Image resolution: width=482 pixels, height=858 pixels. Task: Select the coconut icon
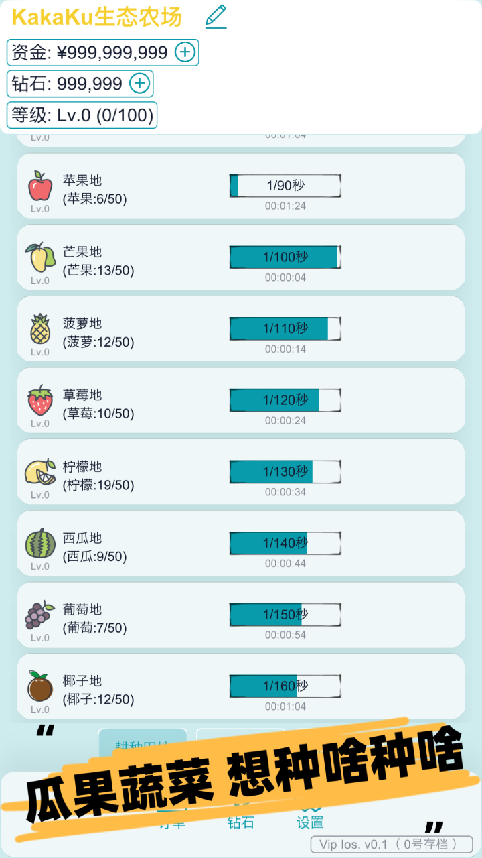click(x=40, y=686)
